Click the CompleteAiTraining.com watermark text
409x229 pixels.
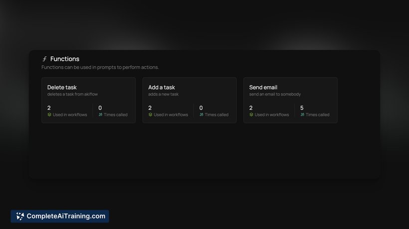[x=66, y=216]
